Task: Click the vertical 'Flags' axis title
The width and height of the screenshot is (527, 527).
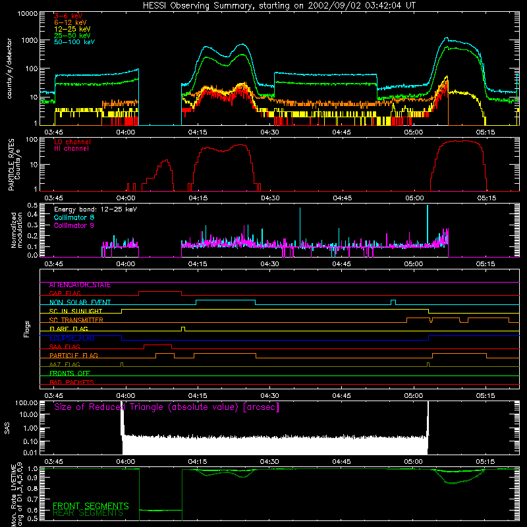Action: coord(26,329)
